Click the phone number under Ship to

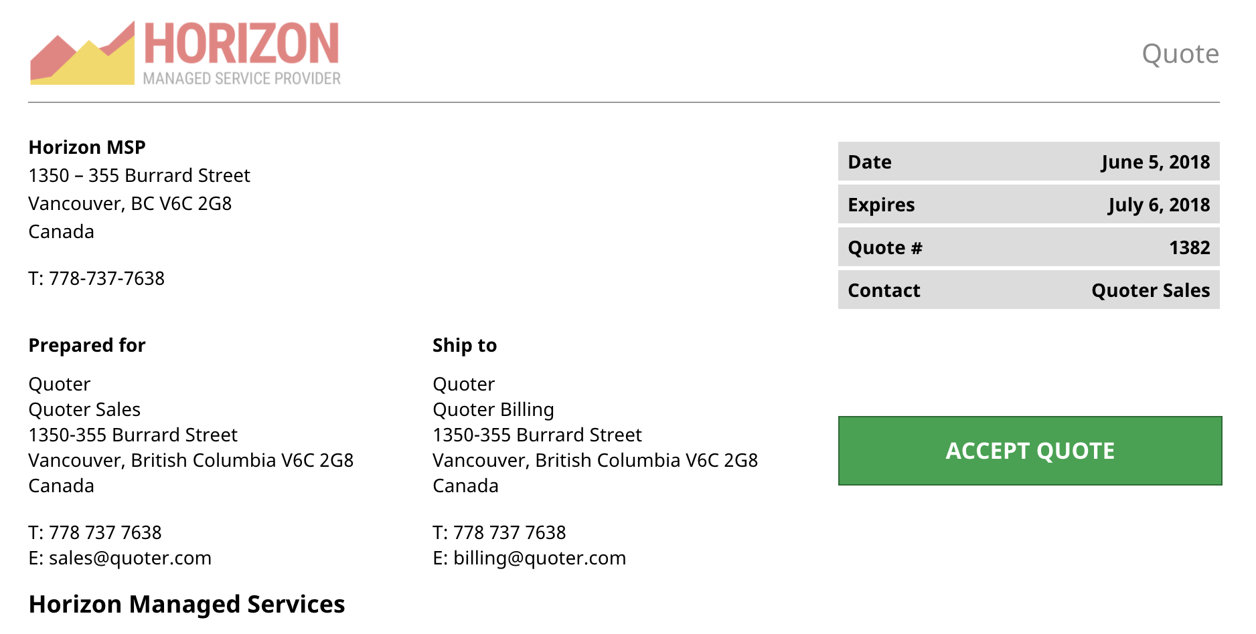click(509, 532)
